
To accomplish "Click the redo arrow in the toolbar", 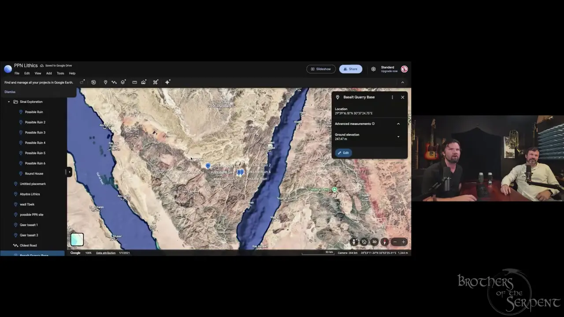I will coord(82,82).
